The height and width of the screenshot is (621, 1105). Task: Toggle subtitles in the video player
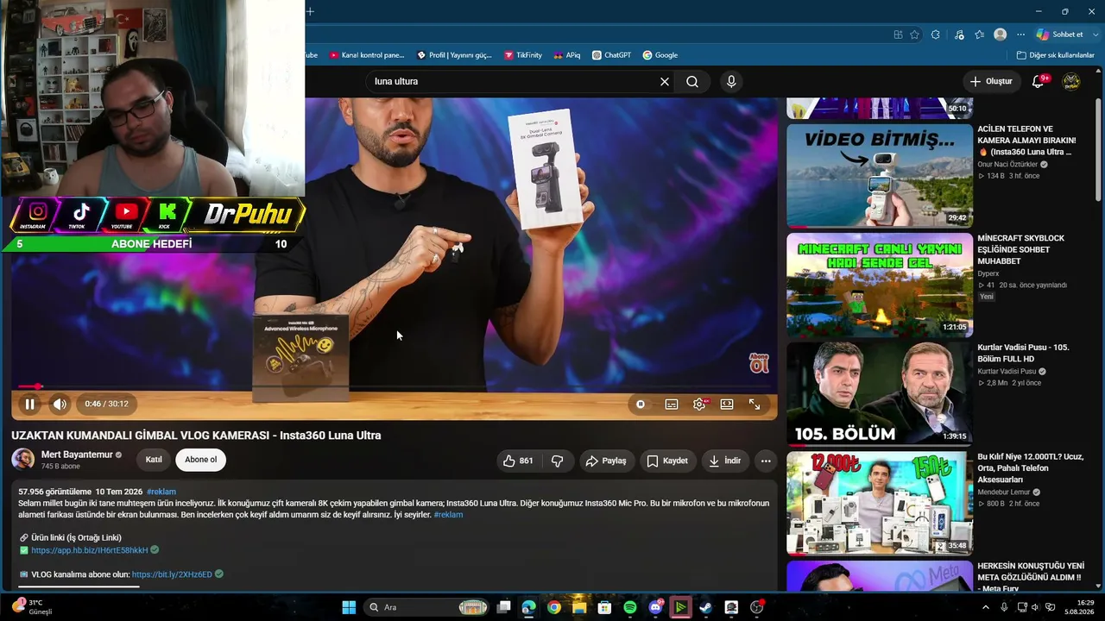pyautogui.click(x=672, y=404)
